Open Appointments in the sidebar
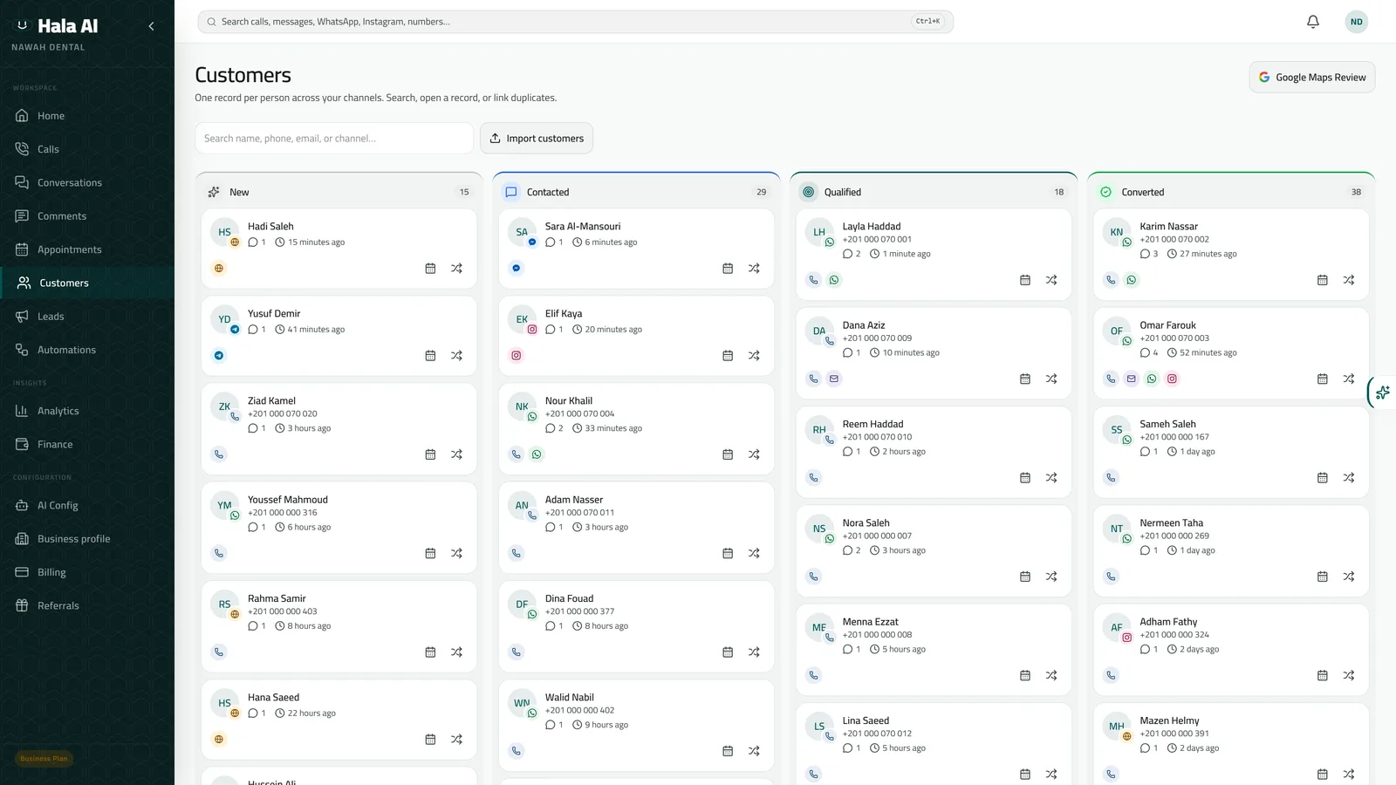The height and width of the screenshot is (785, 1396). click(x=87, y=249)
